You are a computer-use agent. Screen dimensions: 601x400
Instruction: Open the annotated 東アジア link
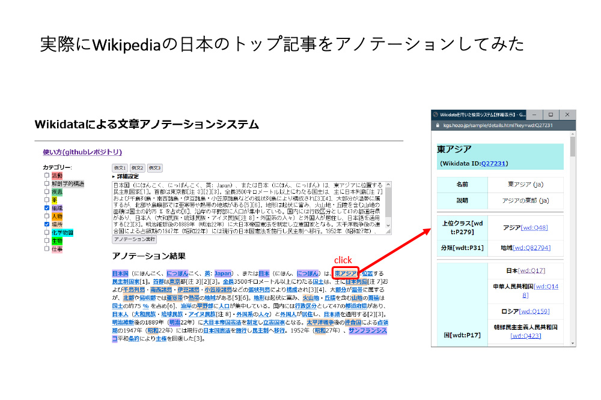pyautogui.click(x=346, y=273)
